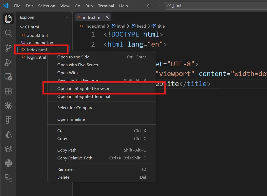Go forward with the right arrow

tap(158, 6)
